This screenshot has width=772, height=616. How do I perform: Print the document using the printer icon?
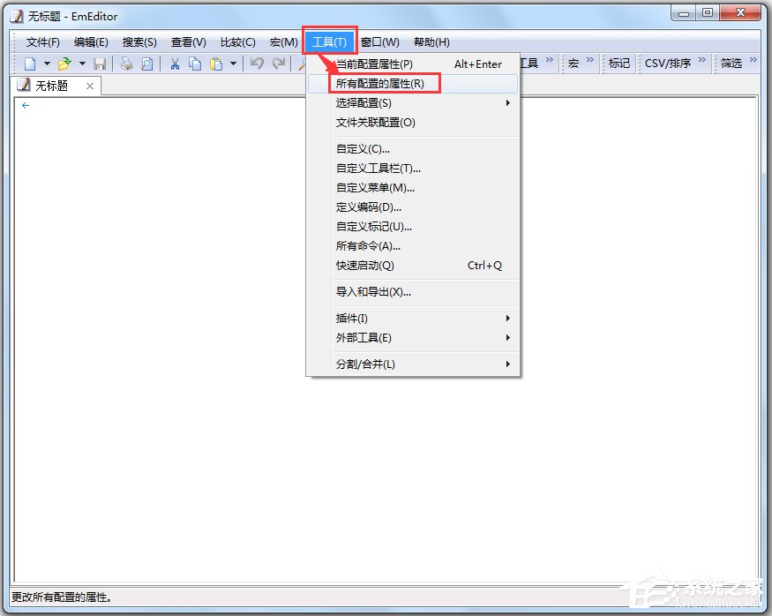pos(127,64)
